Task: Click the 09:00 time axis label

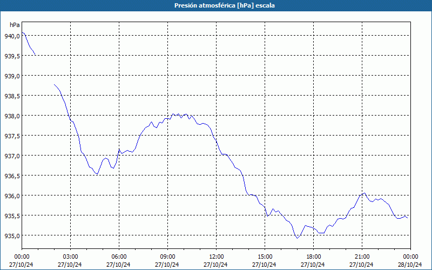Action: [167, 257]
